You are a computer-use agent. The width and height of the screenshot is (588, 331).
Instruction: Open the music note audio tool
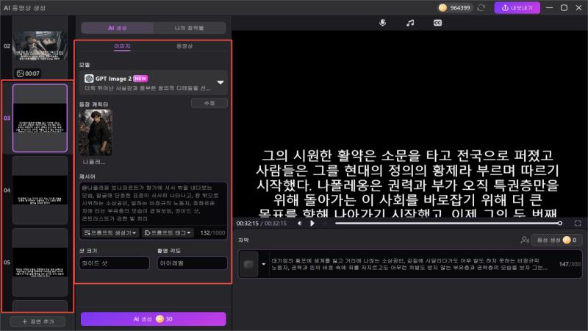point(410,23)
